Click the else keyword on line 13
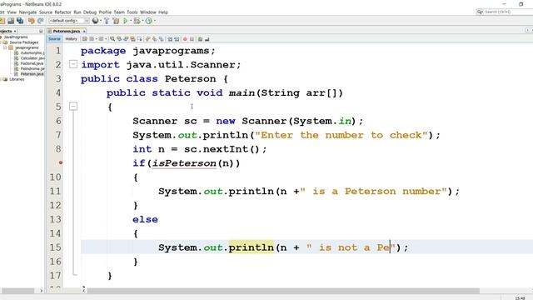Viewport: 533px width, 300px height. click(145, 219)
